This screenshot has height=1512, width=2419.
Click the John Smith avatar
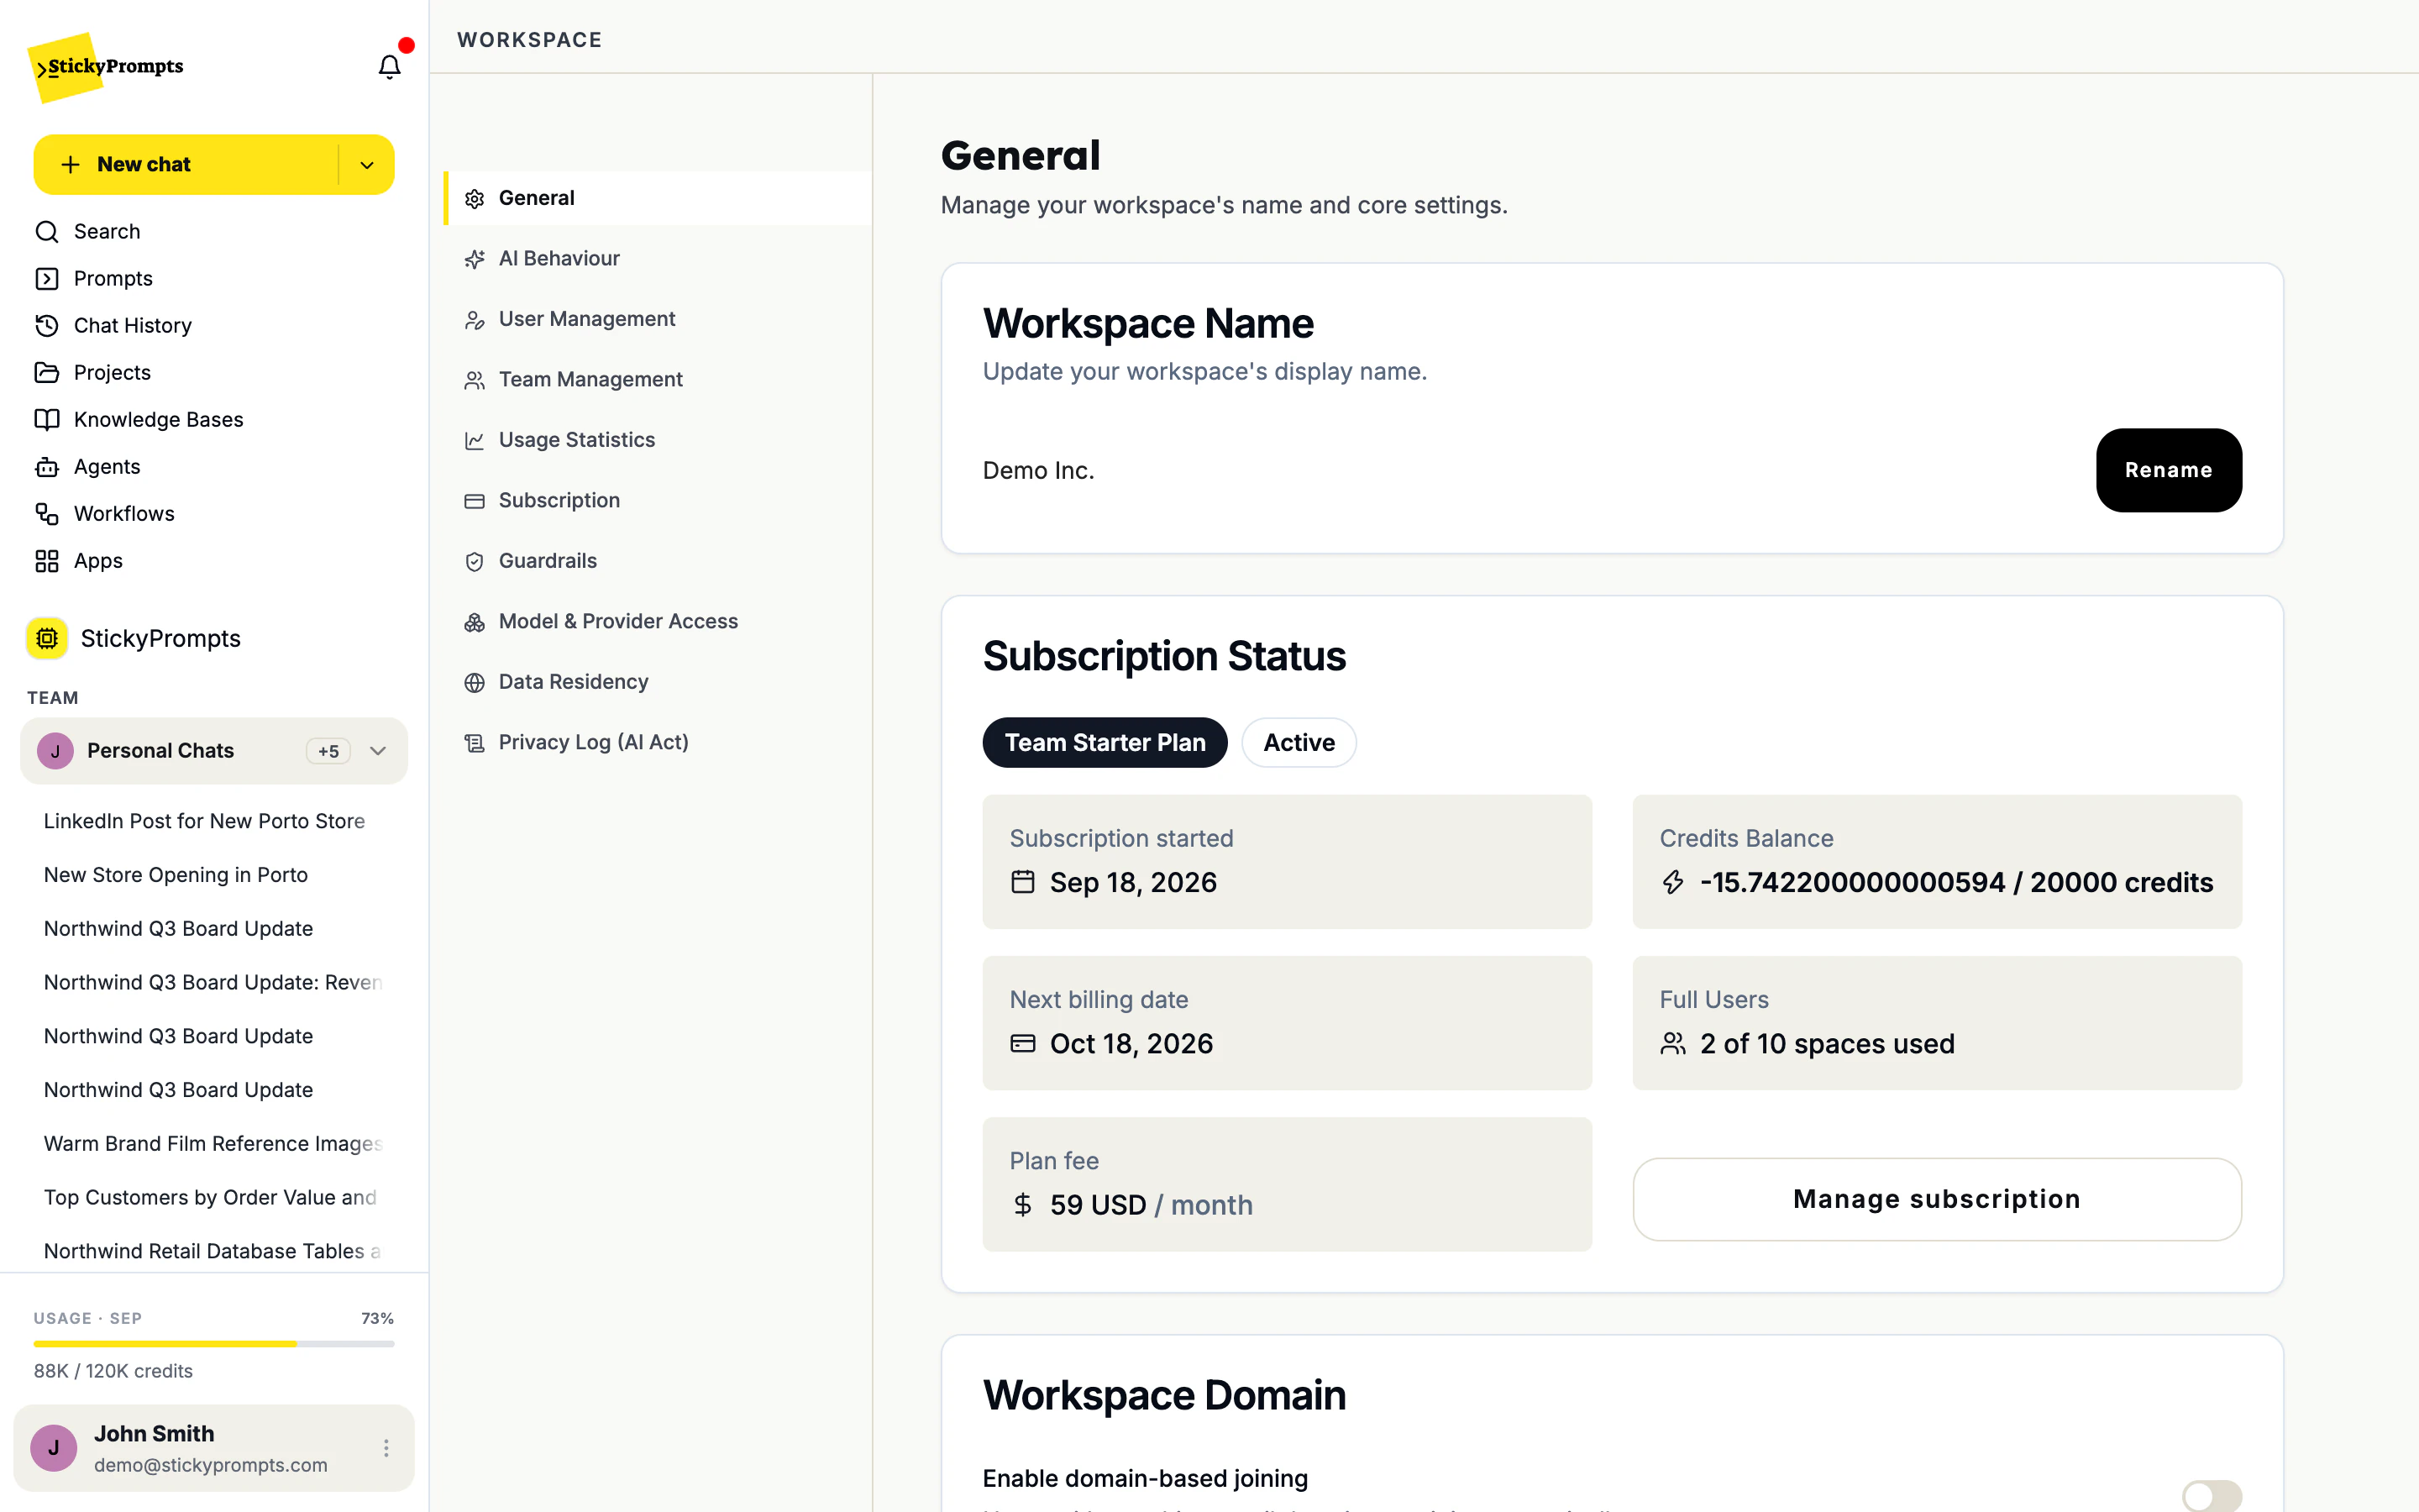[54, 1448]
